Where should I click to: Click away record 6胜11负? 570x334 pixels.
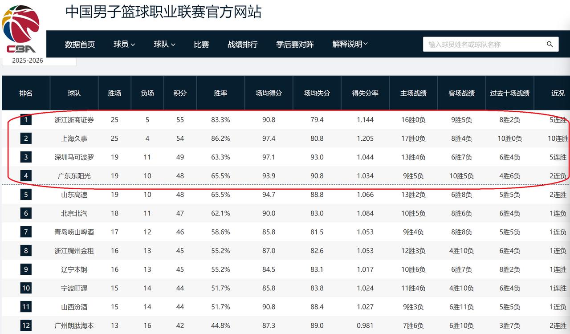coord(461,307)
